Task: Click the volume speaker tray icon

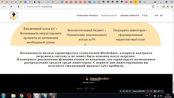Action: (x=161, y=96)
